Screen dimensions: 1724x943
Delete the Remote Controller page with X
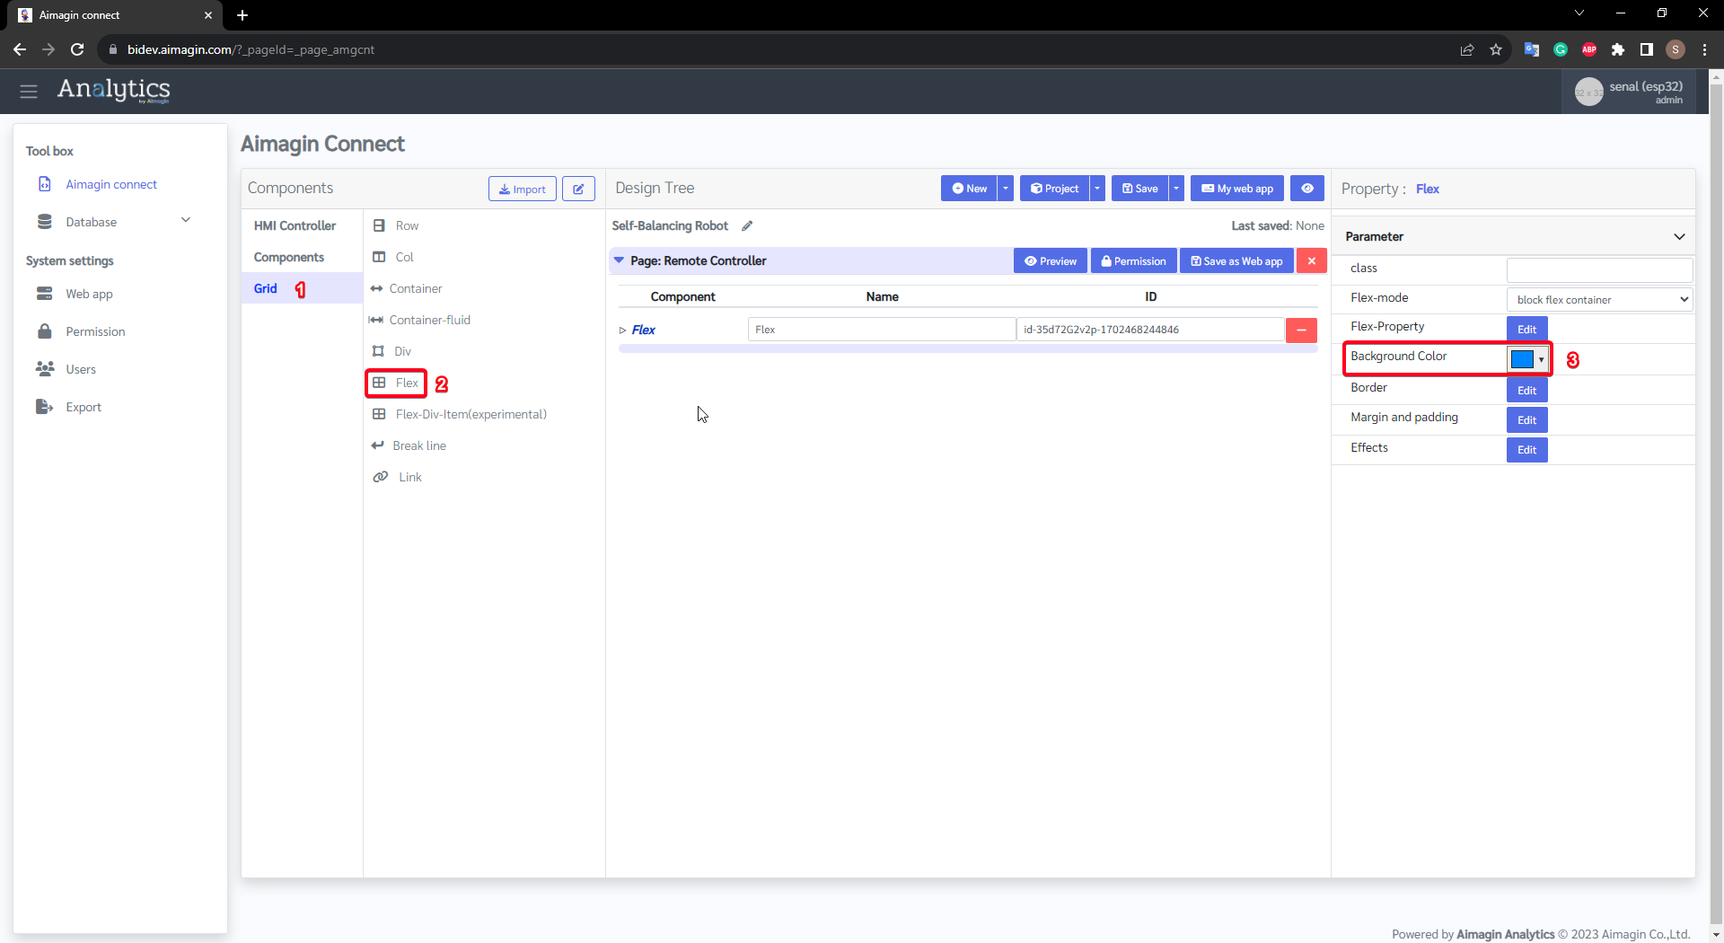coord(1311,261)
